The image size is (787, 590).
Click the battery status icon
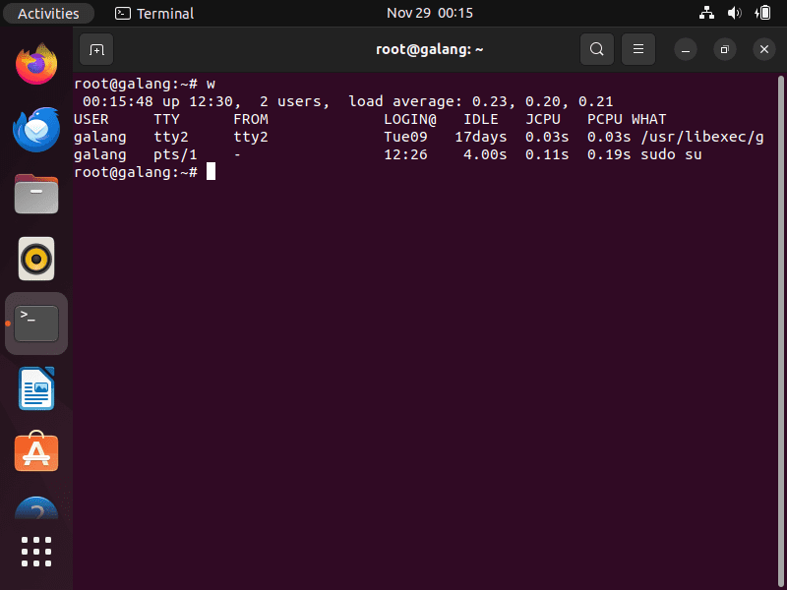click(762, 13)
